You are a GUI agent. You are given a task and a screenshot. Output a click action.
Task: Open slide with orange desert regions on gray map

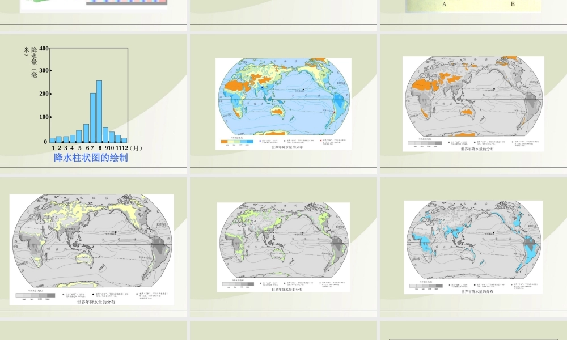tap(473, 104)
